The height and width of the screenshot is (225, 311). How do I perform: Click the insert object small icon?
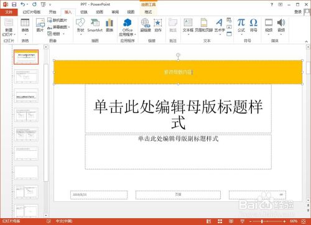click(x=229, y=34)
